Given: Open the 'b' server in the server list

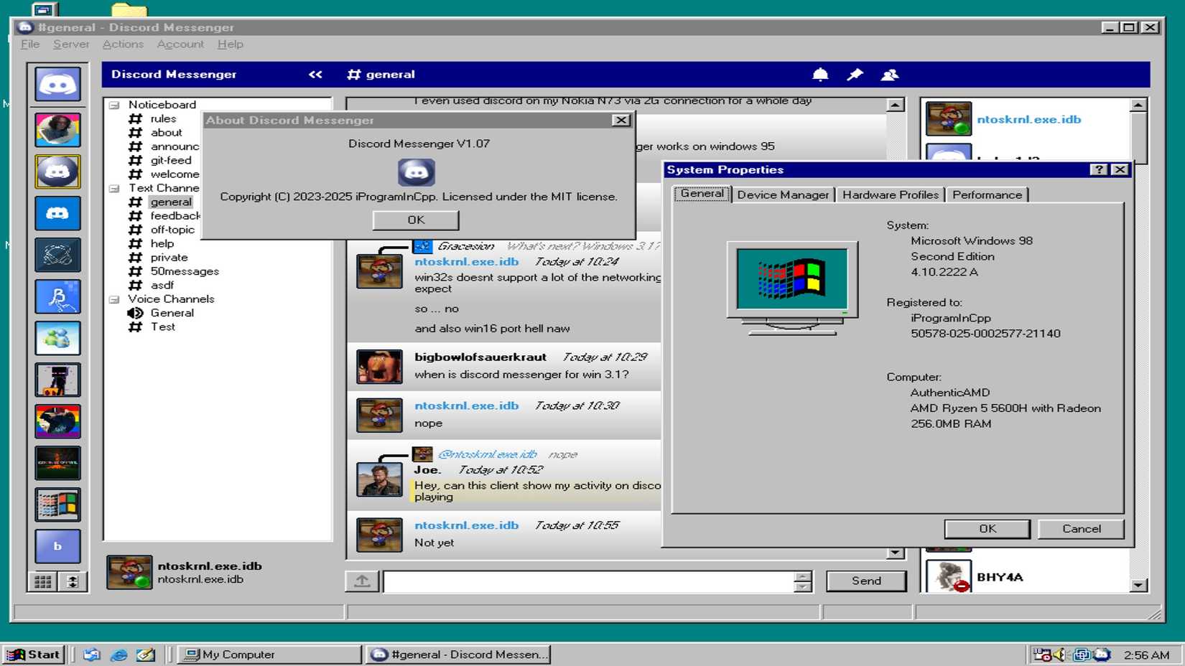Looking at the screenshot, I should tap(57, 546).
